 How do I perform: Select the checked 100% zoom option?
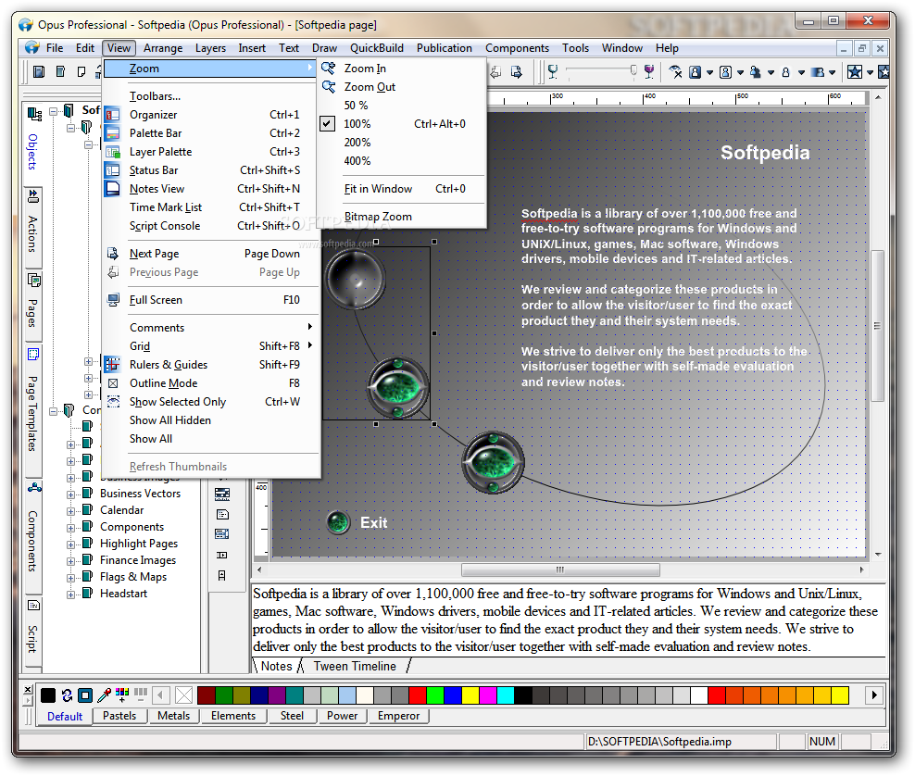pos(403,124)
